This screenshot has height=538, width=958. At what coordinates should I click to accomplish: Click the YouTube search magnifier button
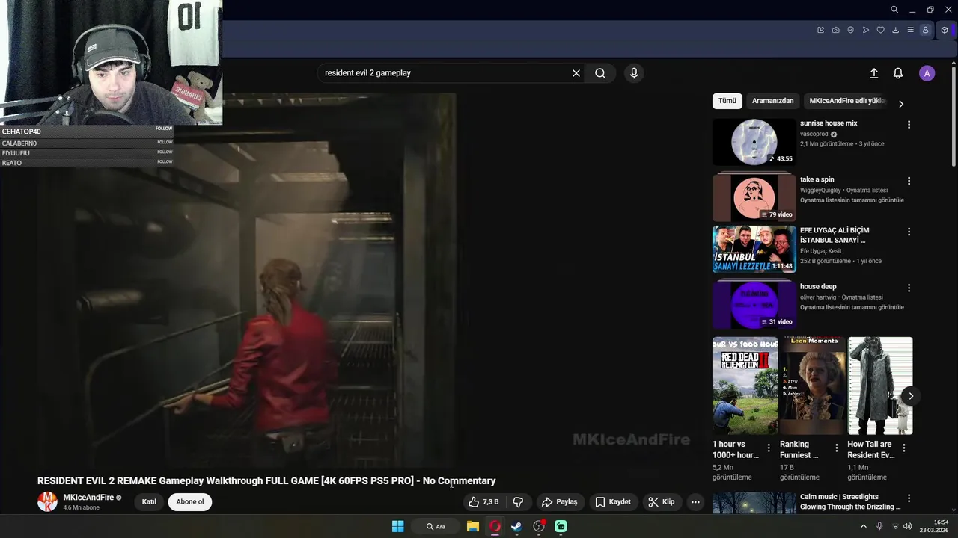point(600,73)
